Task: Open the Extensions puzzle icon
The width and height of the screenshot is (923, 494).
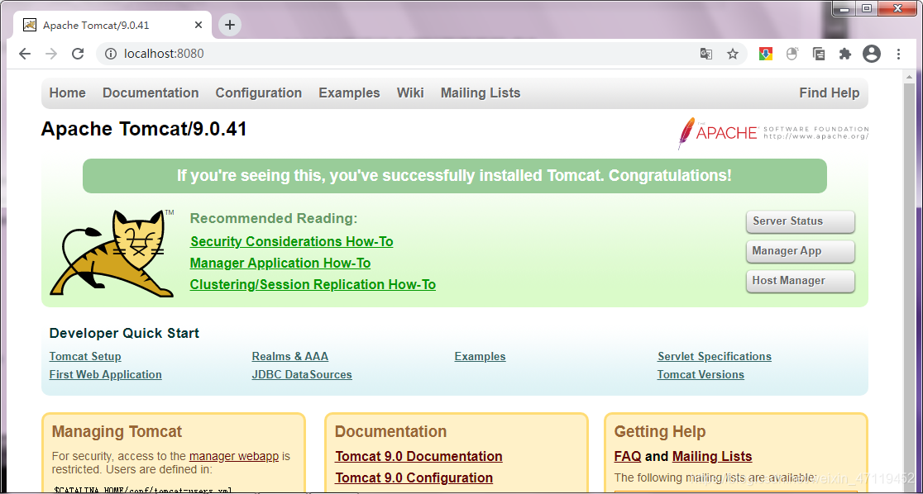Action: 845,54
